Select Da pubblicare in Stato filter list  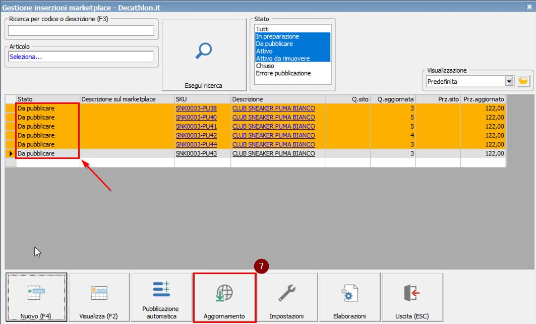[293, 44]
